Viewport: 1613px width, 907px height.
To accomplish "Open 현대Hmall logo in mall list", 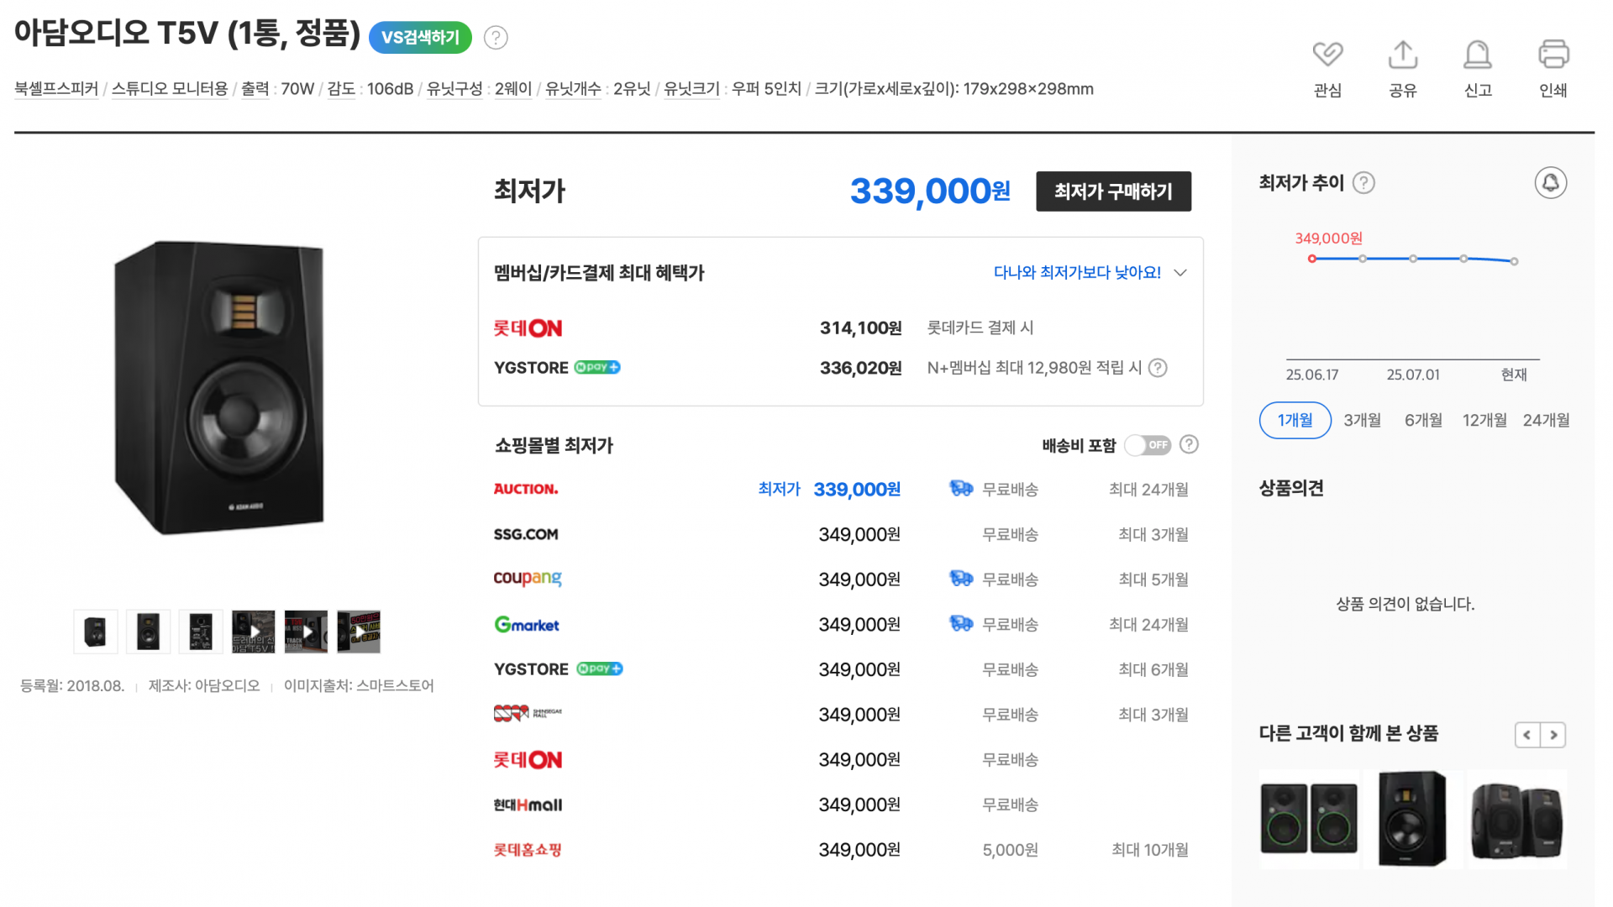I will point(528,805).
